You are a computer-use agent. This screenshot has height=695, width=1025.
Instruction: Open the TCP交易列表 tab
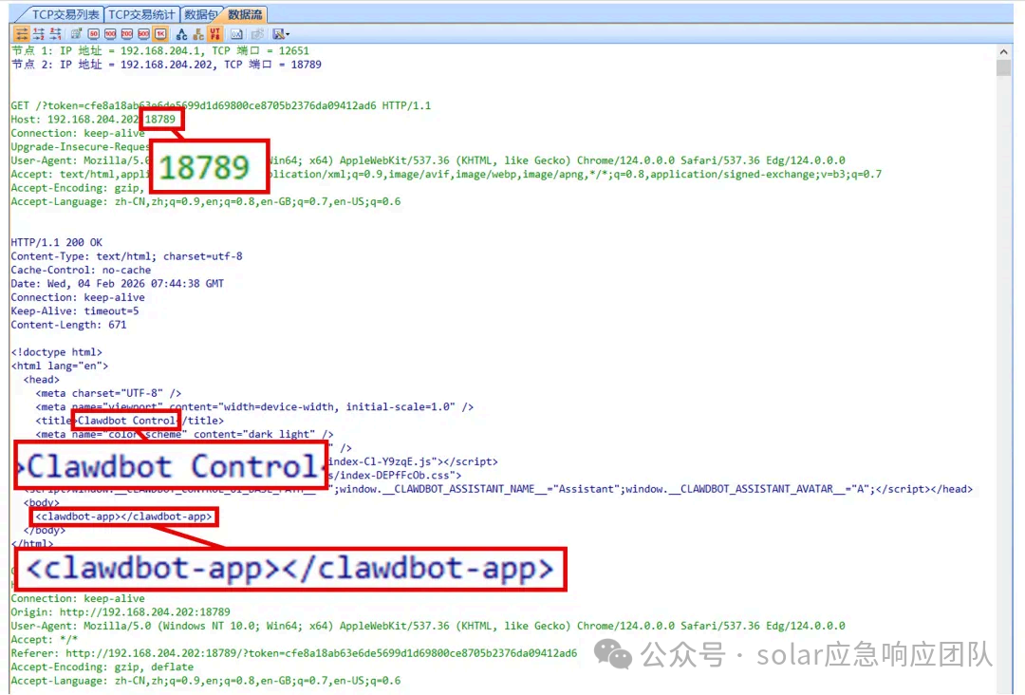pos(65,14)
